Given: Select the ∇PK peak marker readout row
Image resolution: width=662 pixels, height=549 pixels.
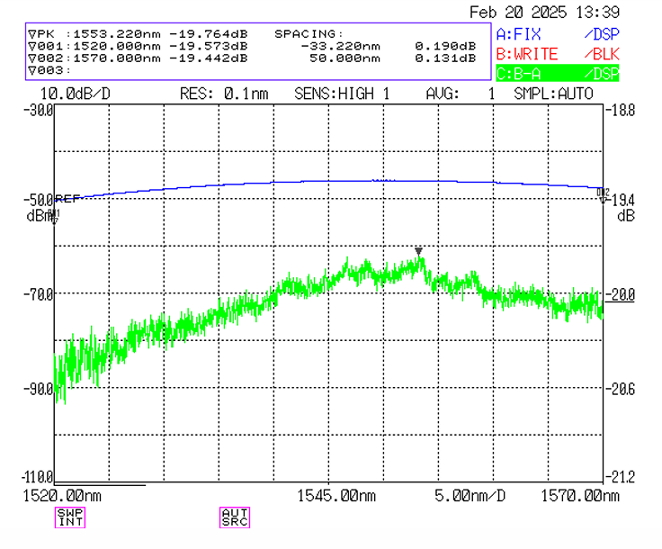Looking at the screenshot, I should (x=144, y=32).
